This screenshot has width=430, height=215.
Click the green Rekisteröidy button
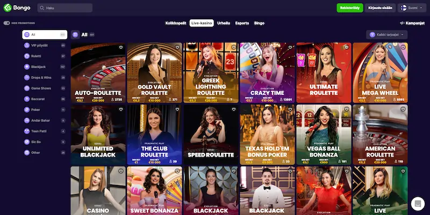click(350, 8)
